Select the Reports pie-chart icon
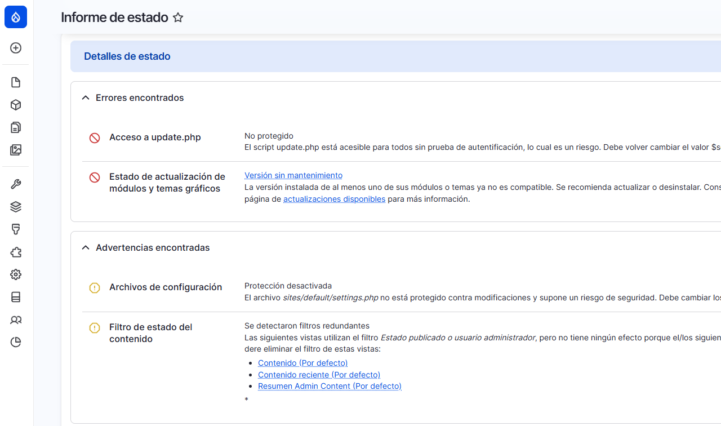The height and width of the screenshot is (426, 721). click(x=16, y=342)
